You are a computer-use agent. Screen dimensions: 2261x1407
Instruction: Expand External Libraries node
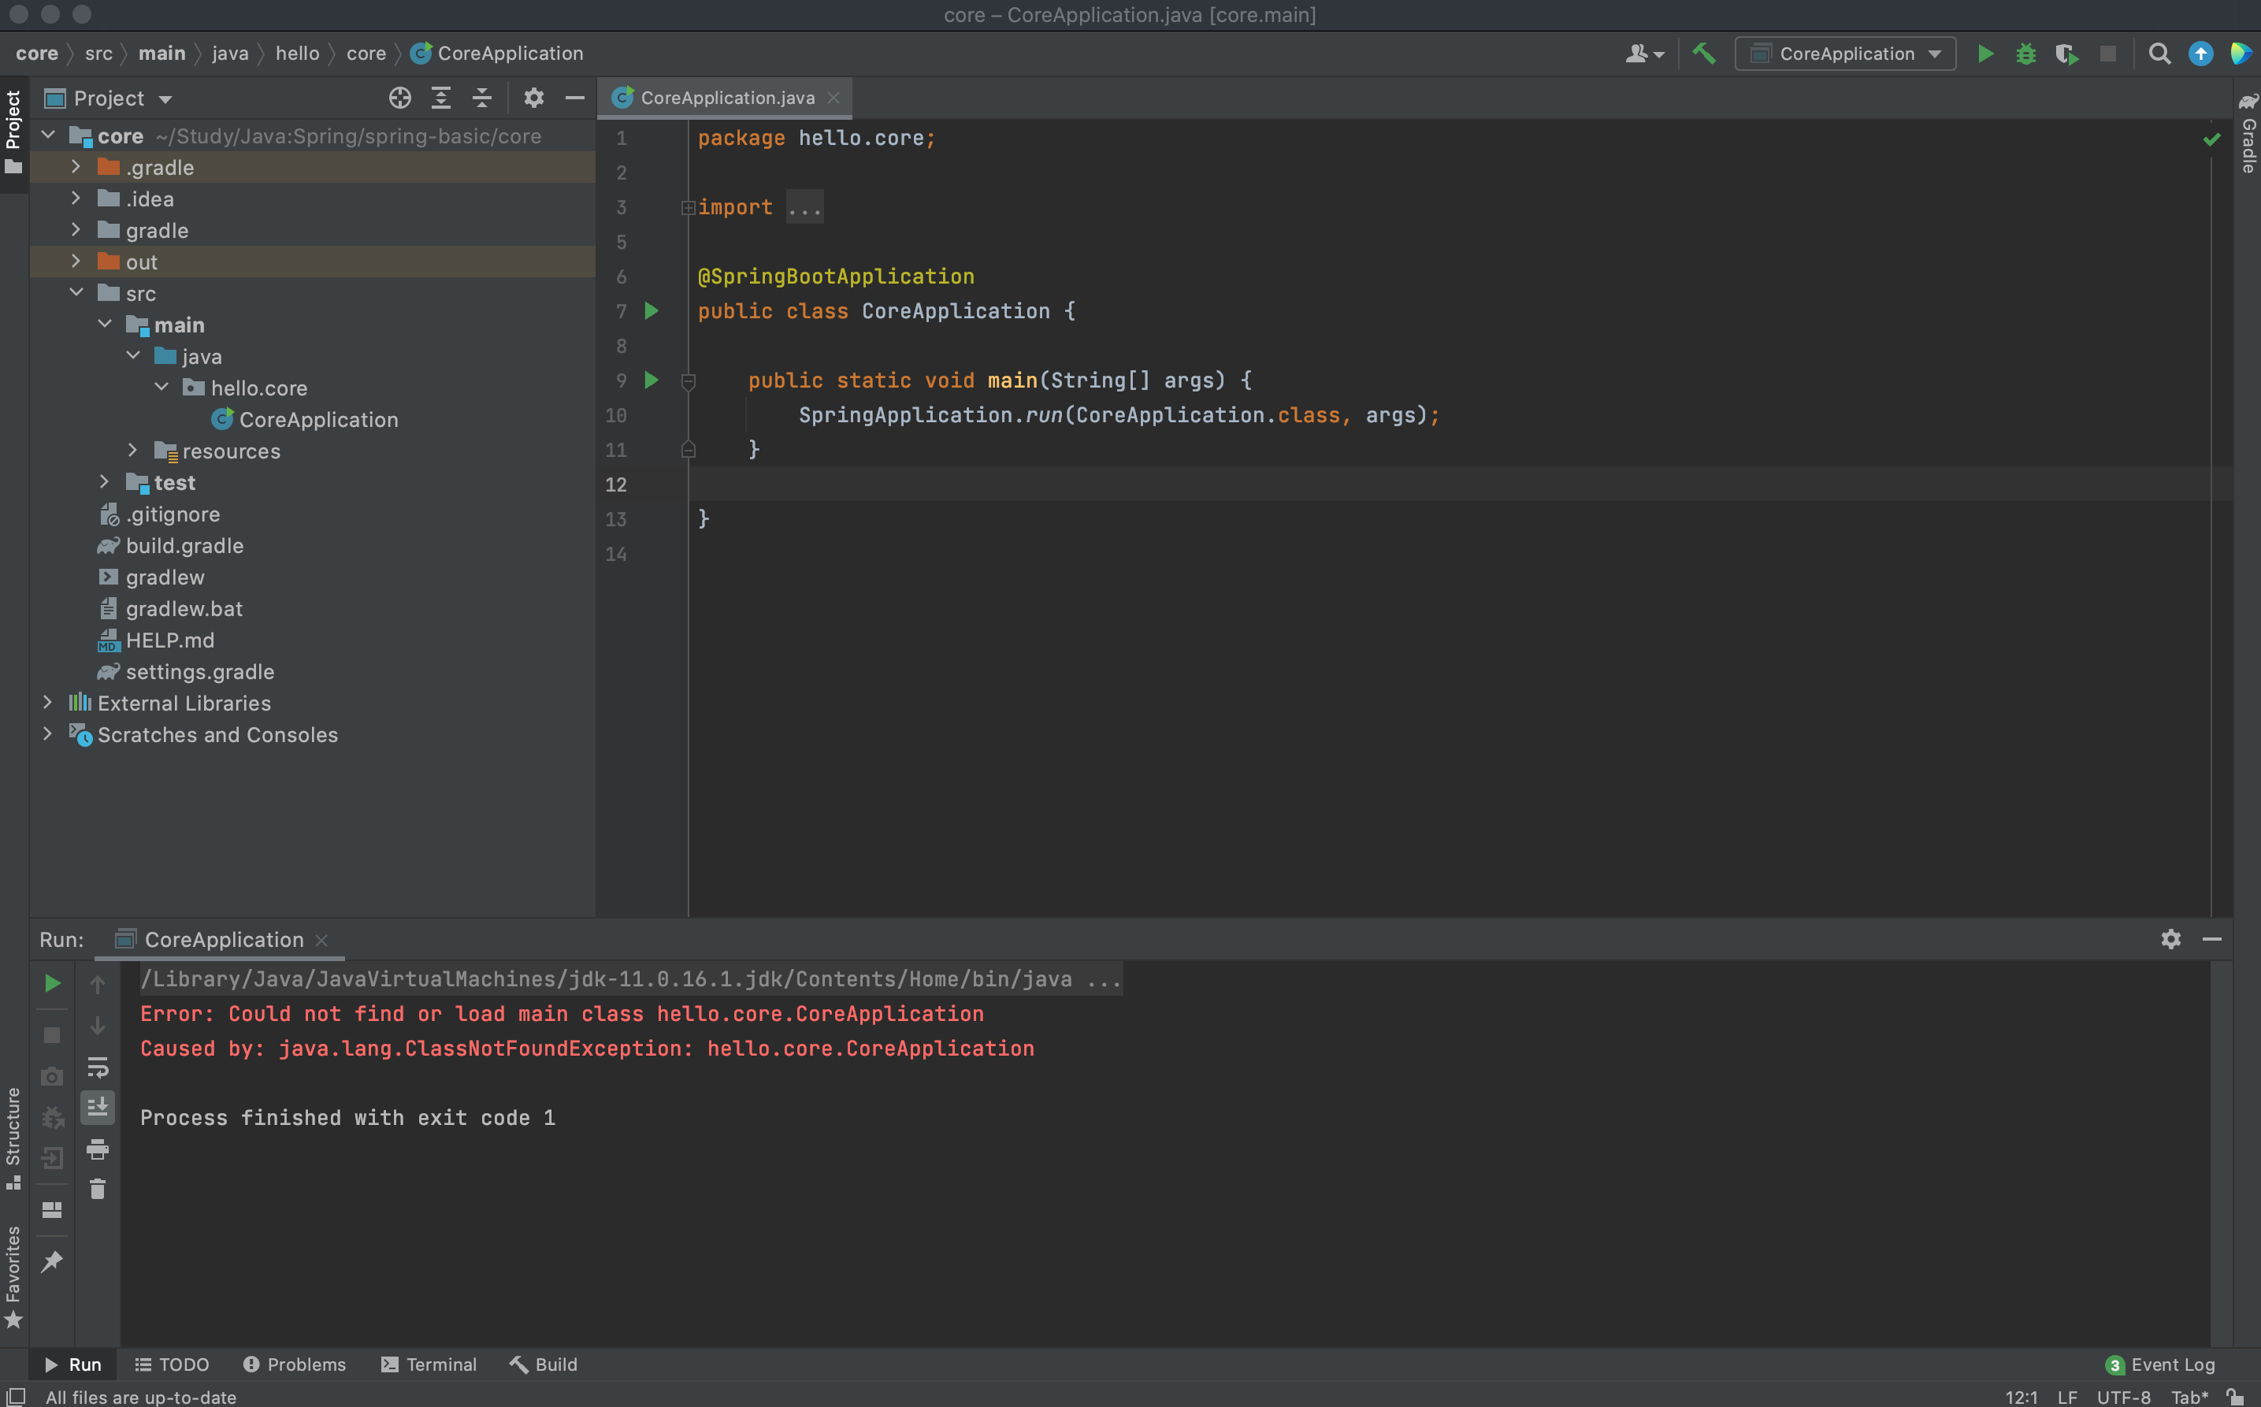tap(47, 703)
